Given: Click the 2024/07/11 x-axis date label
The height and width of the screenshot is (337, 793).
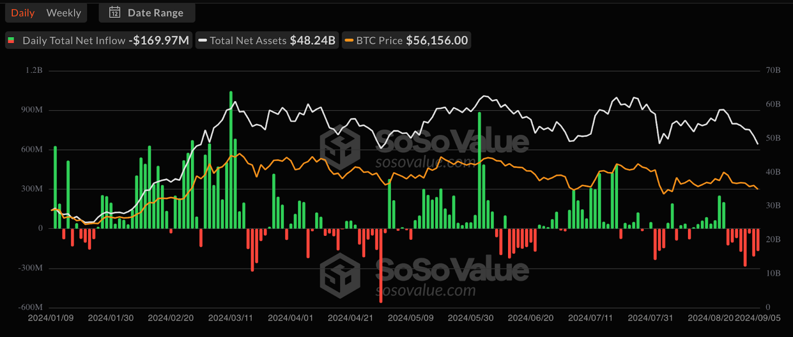Looking at the screenshot, I should click(590, 318).
